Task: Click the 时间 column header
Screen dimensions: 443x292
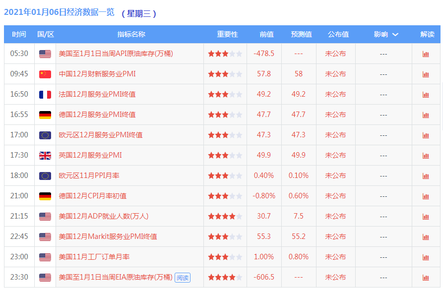Action: 19,34
